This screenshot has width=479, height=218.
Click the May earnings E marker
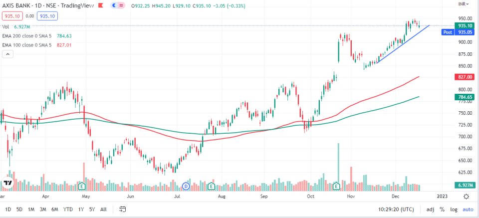click(81, 186)
